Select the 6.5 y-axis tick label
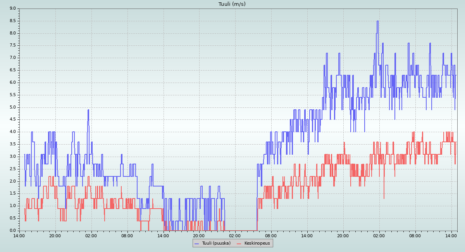This screenshot has height=252, width=465. click(13, 70)
